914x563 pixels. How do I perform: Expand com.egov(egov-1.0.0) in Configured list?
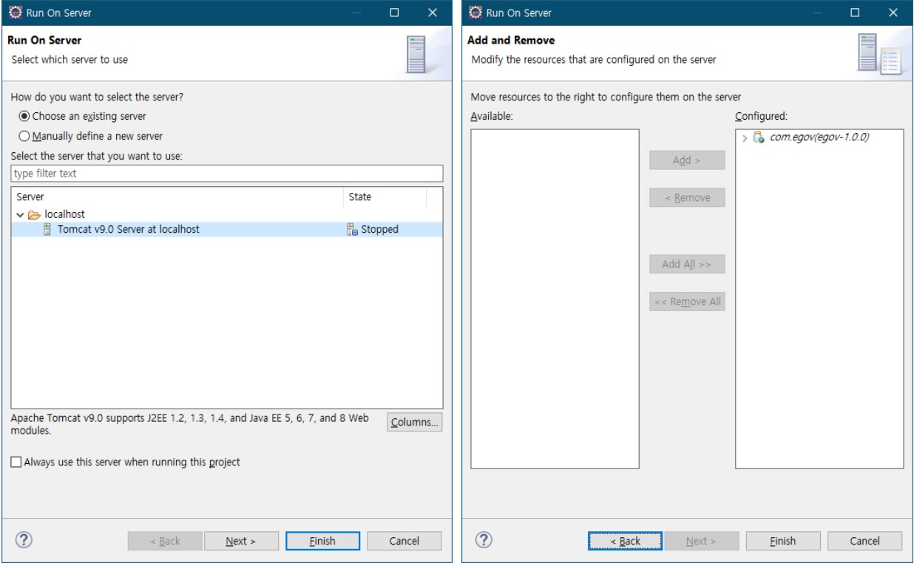pyautogui.click(x=745, y=138)
